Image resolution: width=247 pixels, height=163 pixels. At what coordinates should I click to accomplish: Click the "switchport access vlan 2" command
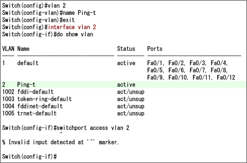(x=93, y=128)
